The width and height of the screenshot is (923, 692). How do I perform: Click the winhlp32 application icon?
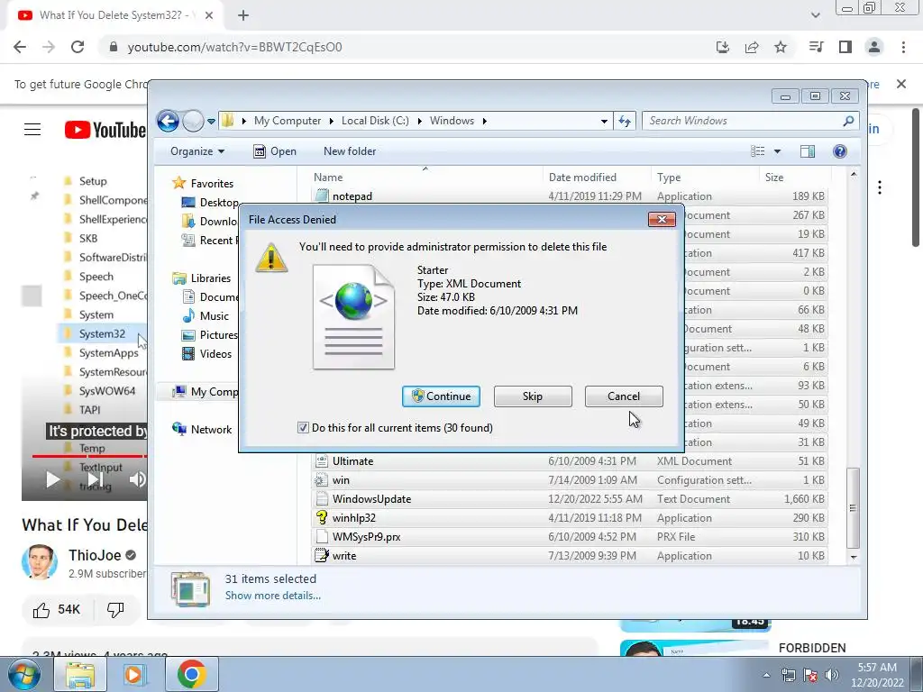[x=322, y=518]
